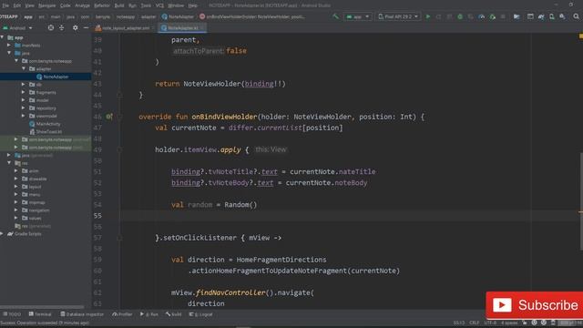Click onBindViewHolder breadcrumb in navigation bar
Viewport: 583px width, 328px height.
(253, 16)
